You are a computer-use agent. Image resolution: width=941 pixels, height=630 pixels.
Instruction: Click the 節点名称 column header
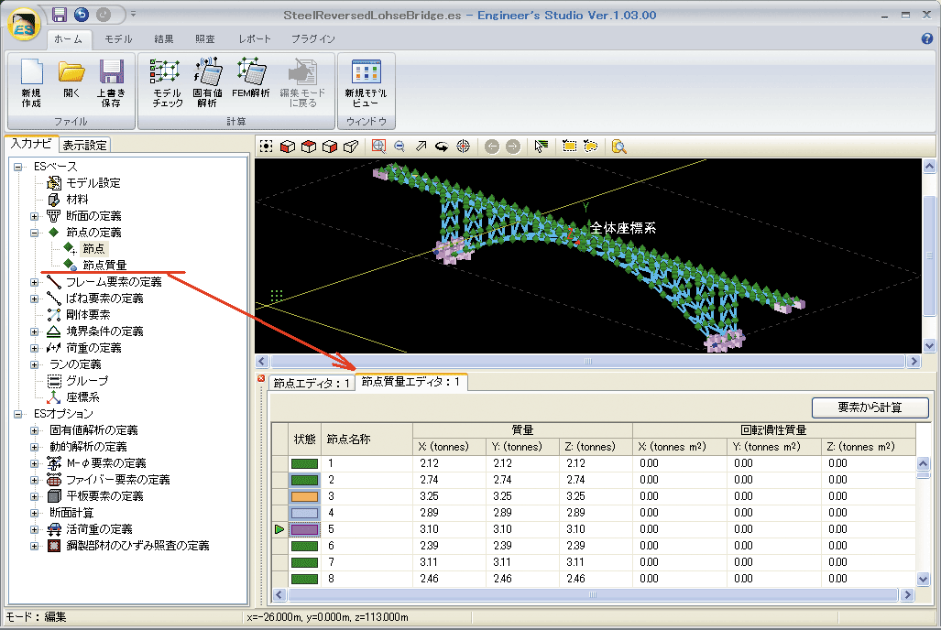pyautogui.click(x=367, y=440)
